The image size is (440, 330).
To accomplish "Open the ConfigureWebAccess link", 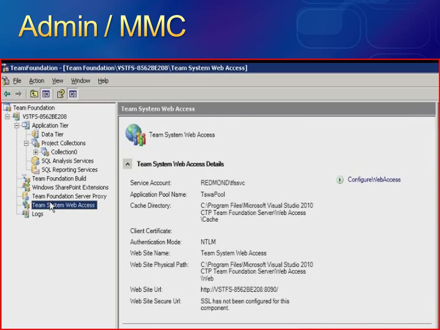I will 374,180.
